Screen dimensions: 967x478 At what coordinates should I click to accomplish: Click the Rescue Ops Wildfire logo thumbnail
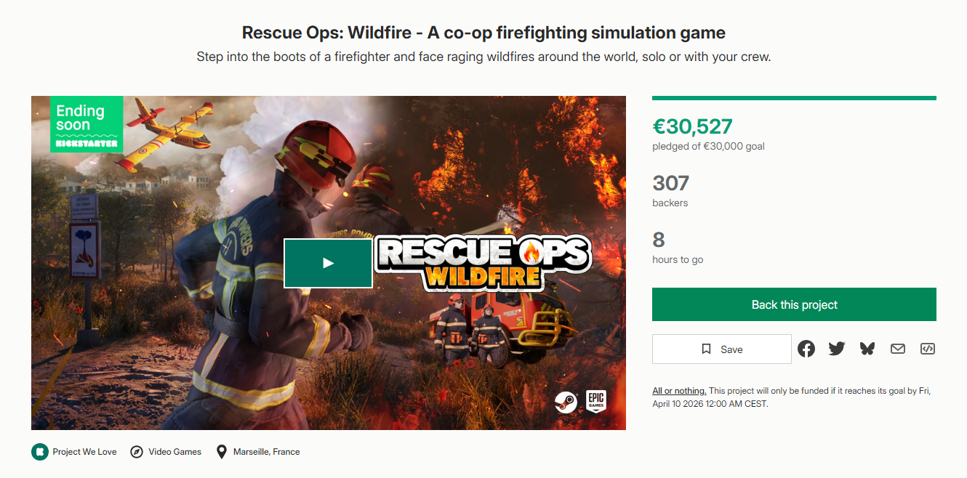(483, 262)
